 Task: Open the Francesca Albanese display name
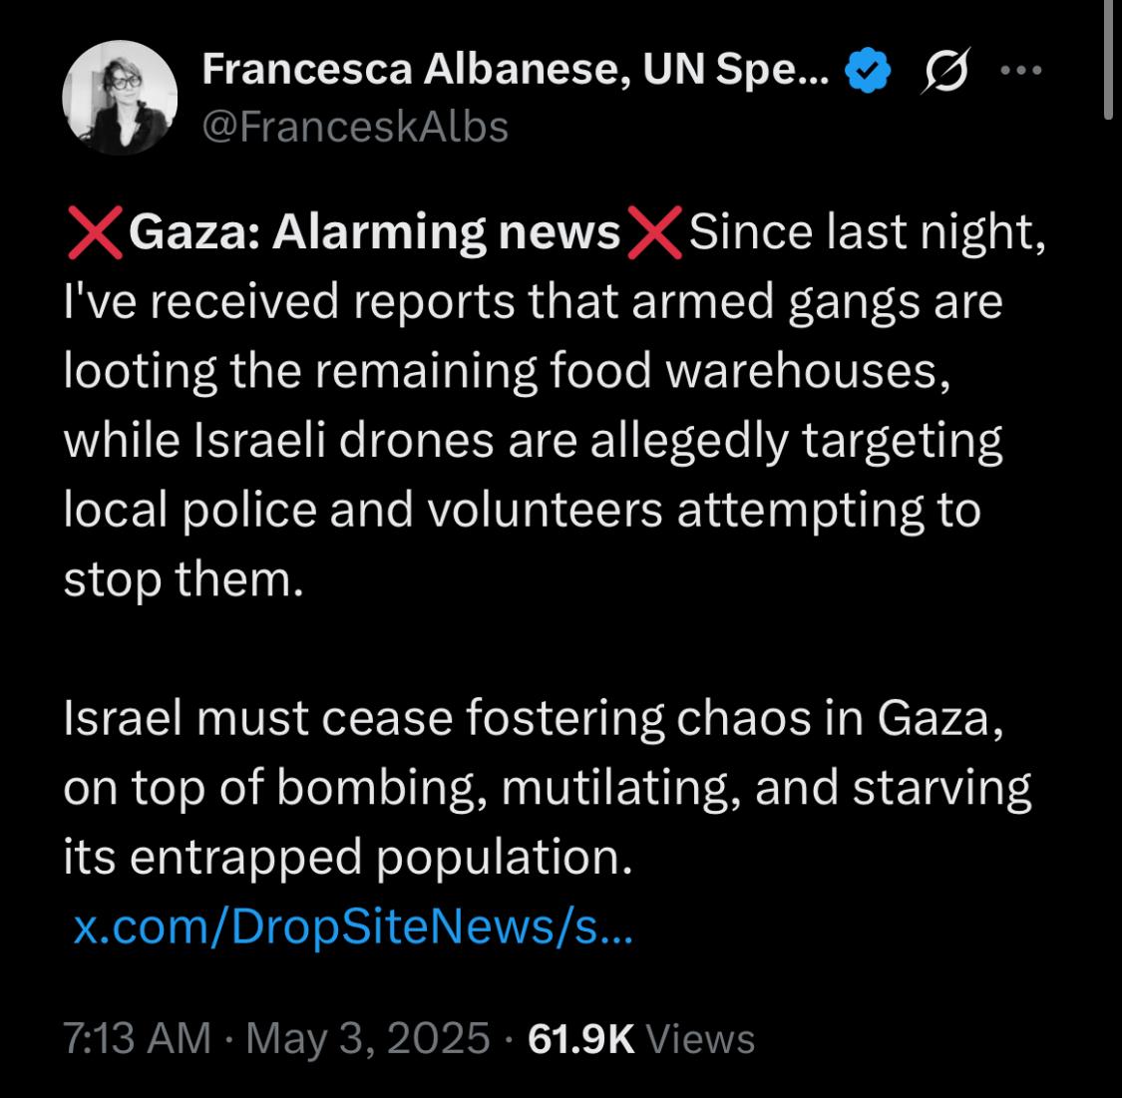(516, 70)
